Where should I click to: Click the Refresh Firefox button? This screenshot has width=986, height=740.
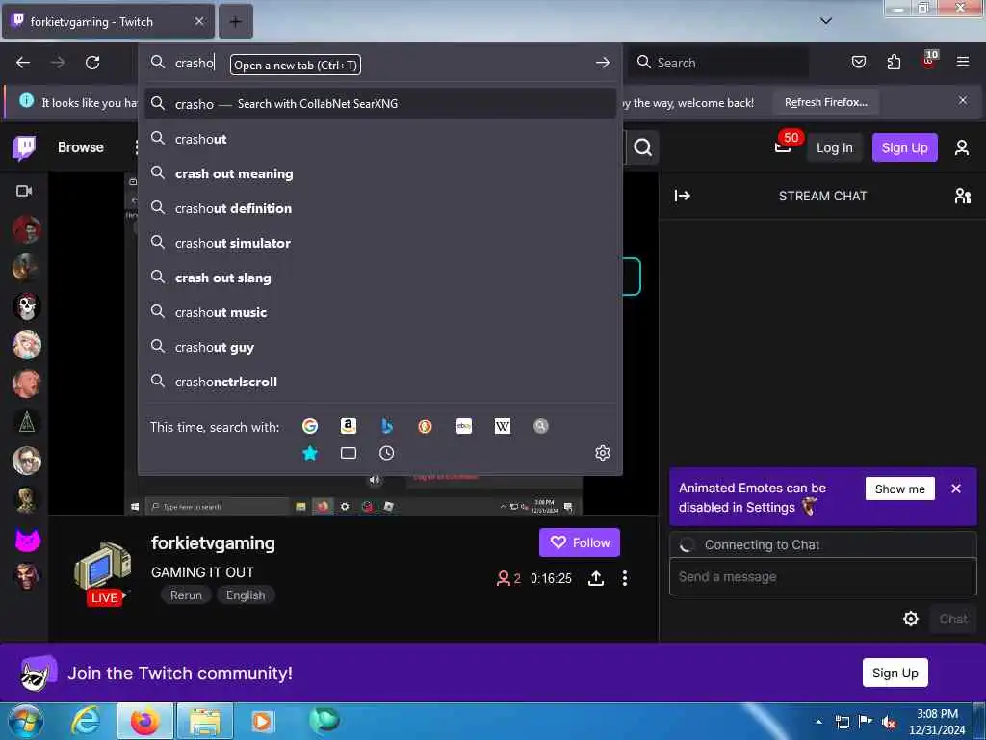pyautogui.click(x=825, y=102)
